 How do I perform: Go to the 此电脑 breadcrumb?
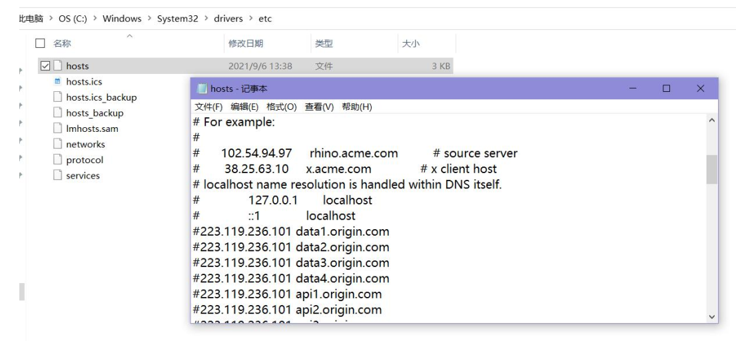31,19
